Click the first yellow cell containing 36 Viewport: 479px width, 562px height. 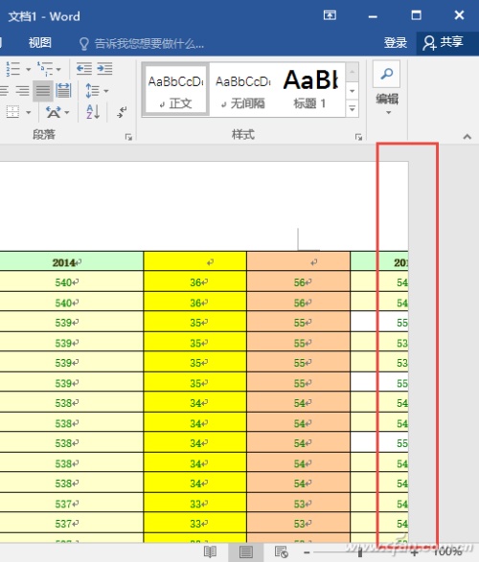[x=195, y=282]
